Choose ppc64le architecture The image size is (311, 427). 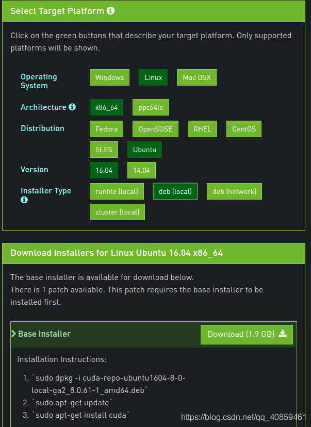click(x=151, y=107)
